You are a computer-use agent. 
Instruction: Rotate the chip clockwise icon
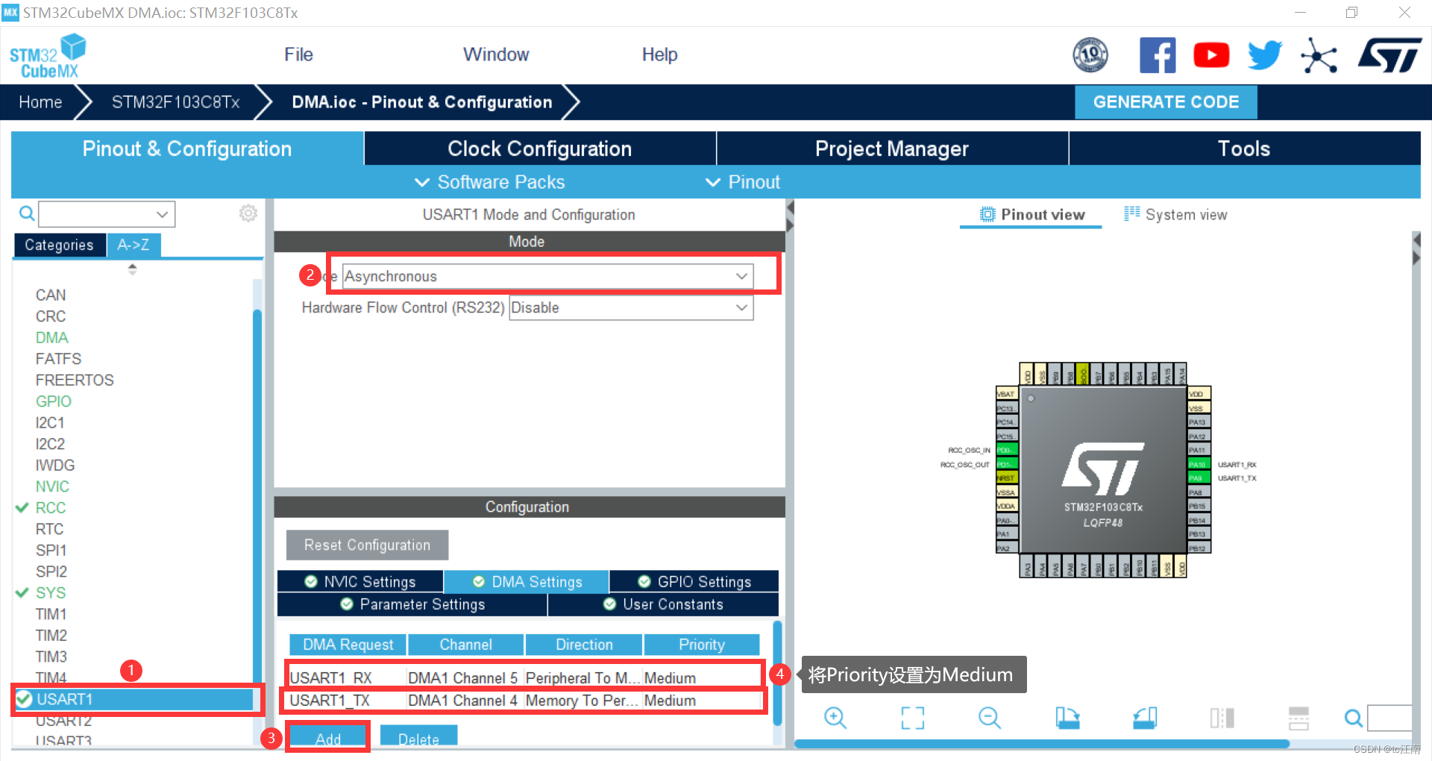1067,718
